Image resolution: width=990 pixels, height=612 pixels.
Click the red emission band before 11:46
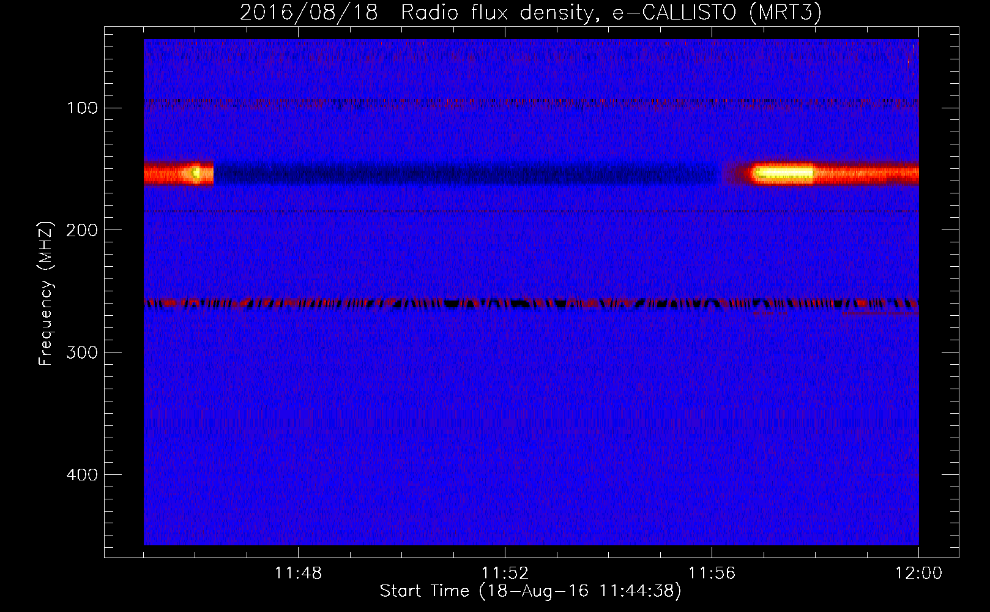coord(179,173)
